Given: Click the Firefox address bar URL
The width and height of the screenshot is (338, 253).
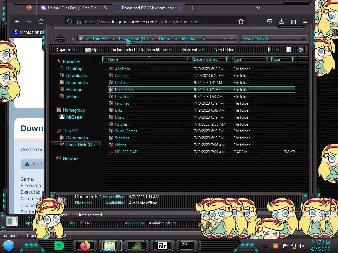Looking at the screenshot, I should [x=141, y=22].
